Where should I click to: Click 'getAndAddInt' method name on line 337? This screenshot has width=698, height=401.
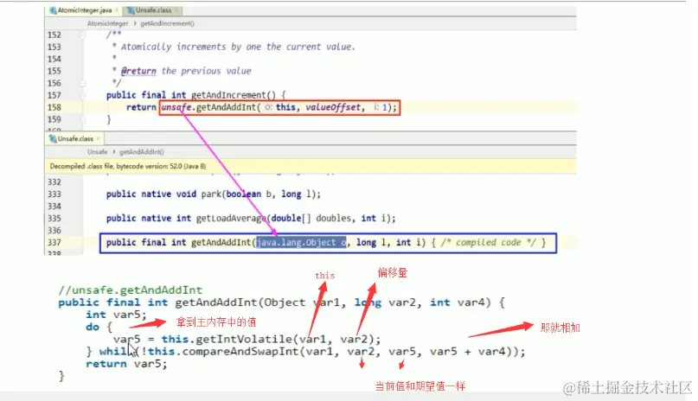click(x=221, y=242)
